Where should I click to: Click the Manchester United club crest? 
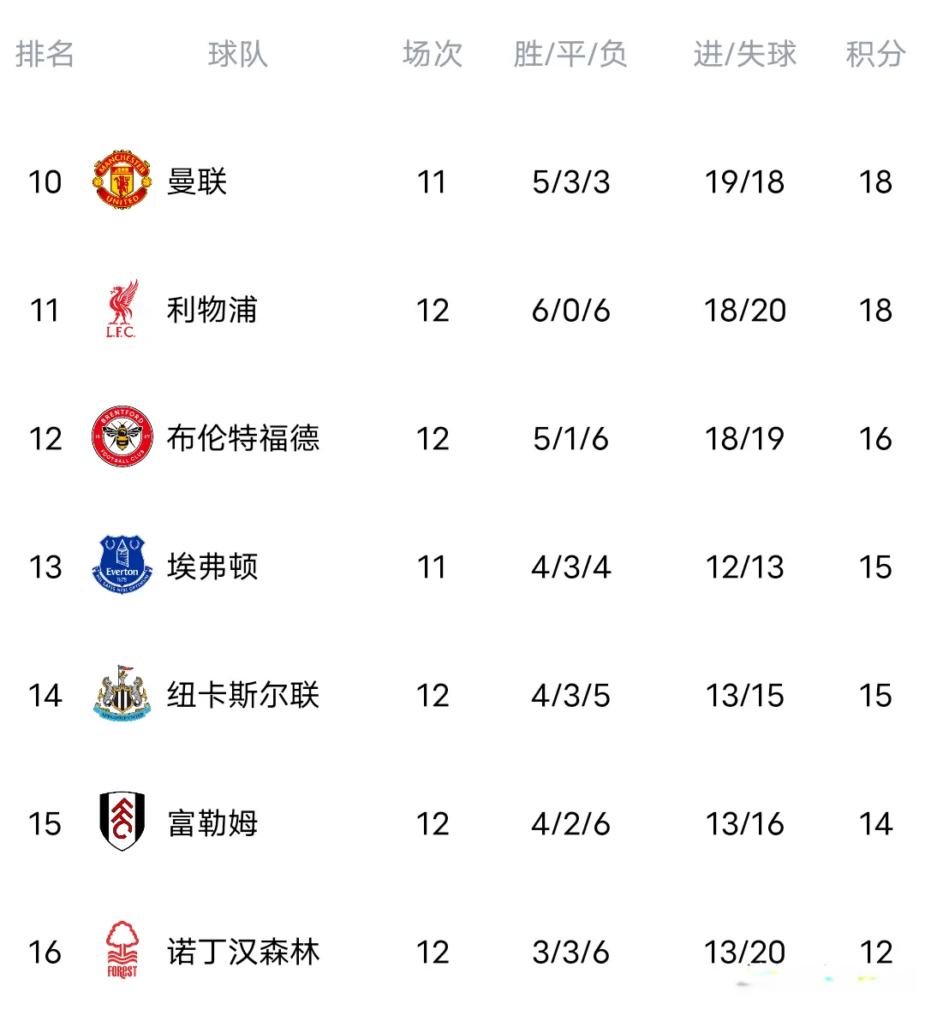pos(122,181)
